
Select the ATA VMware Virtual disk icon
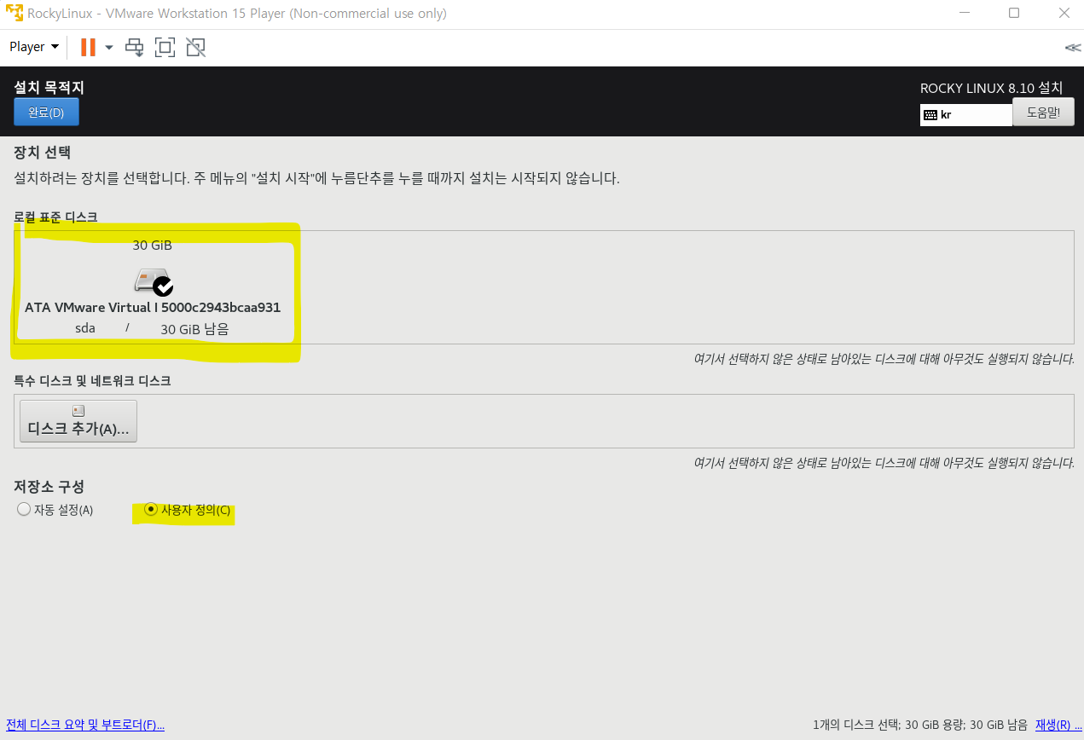click(154, 282)
